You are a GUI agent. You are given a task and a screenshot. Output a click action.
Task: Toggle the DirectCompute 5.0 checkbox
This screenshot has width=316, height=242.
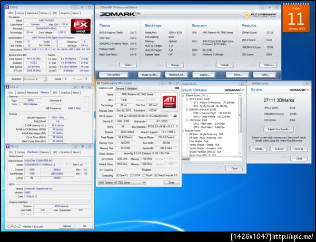tap(156, 175)
